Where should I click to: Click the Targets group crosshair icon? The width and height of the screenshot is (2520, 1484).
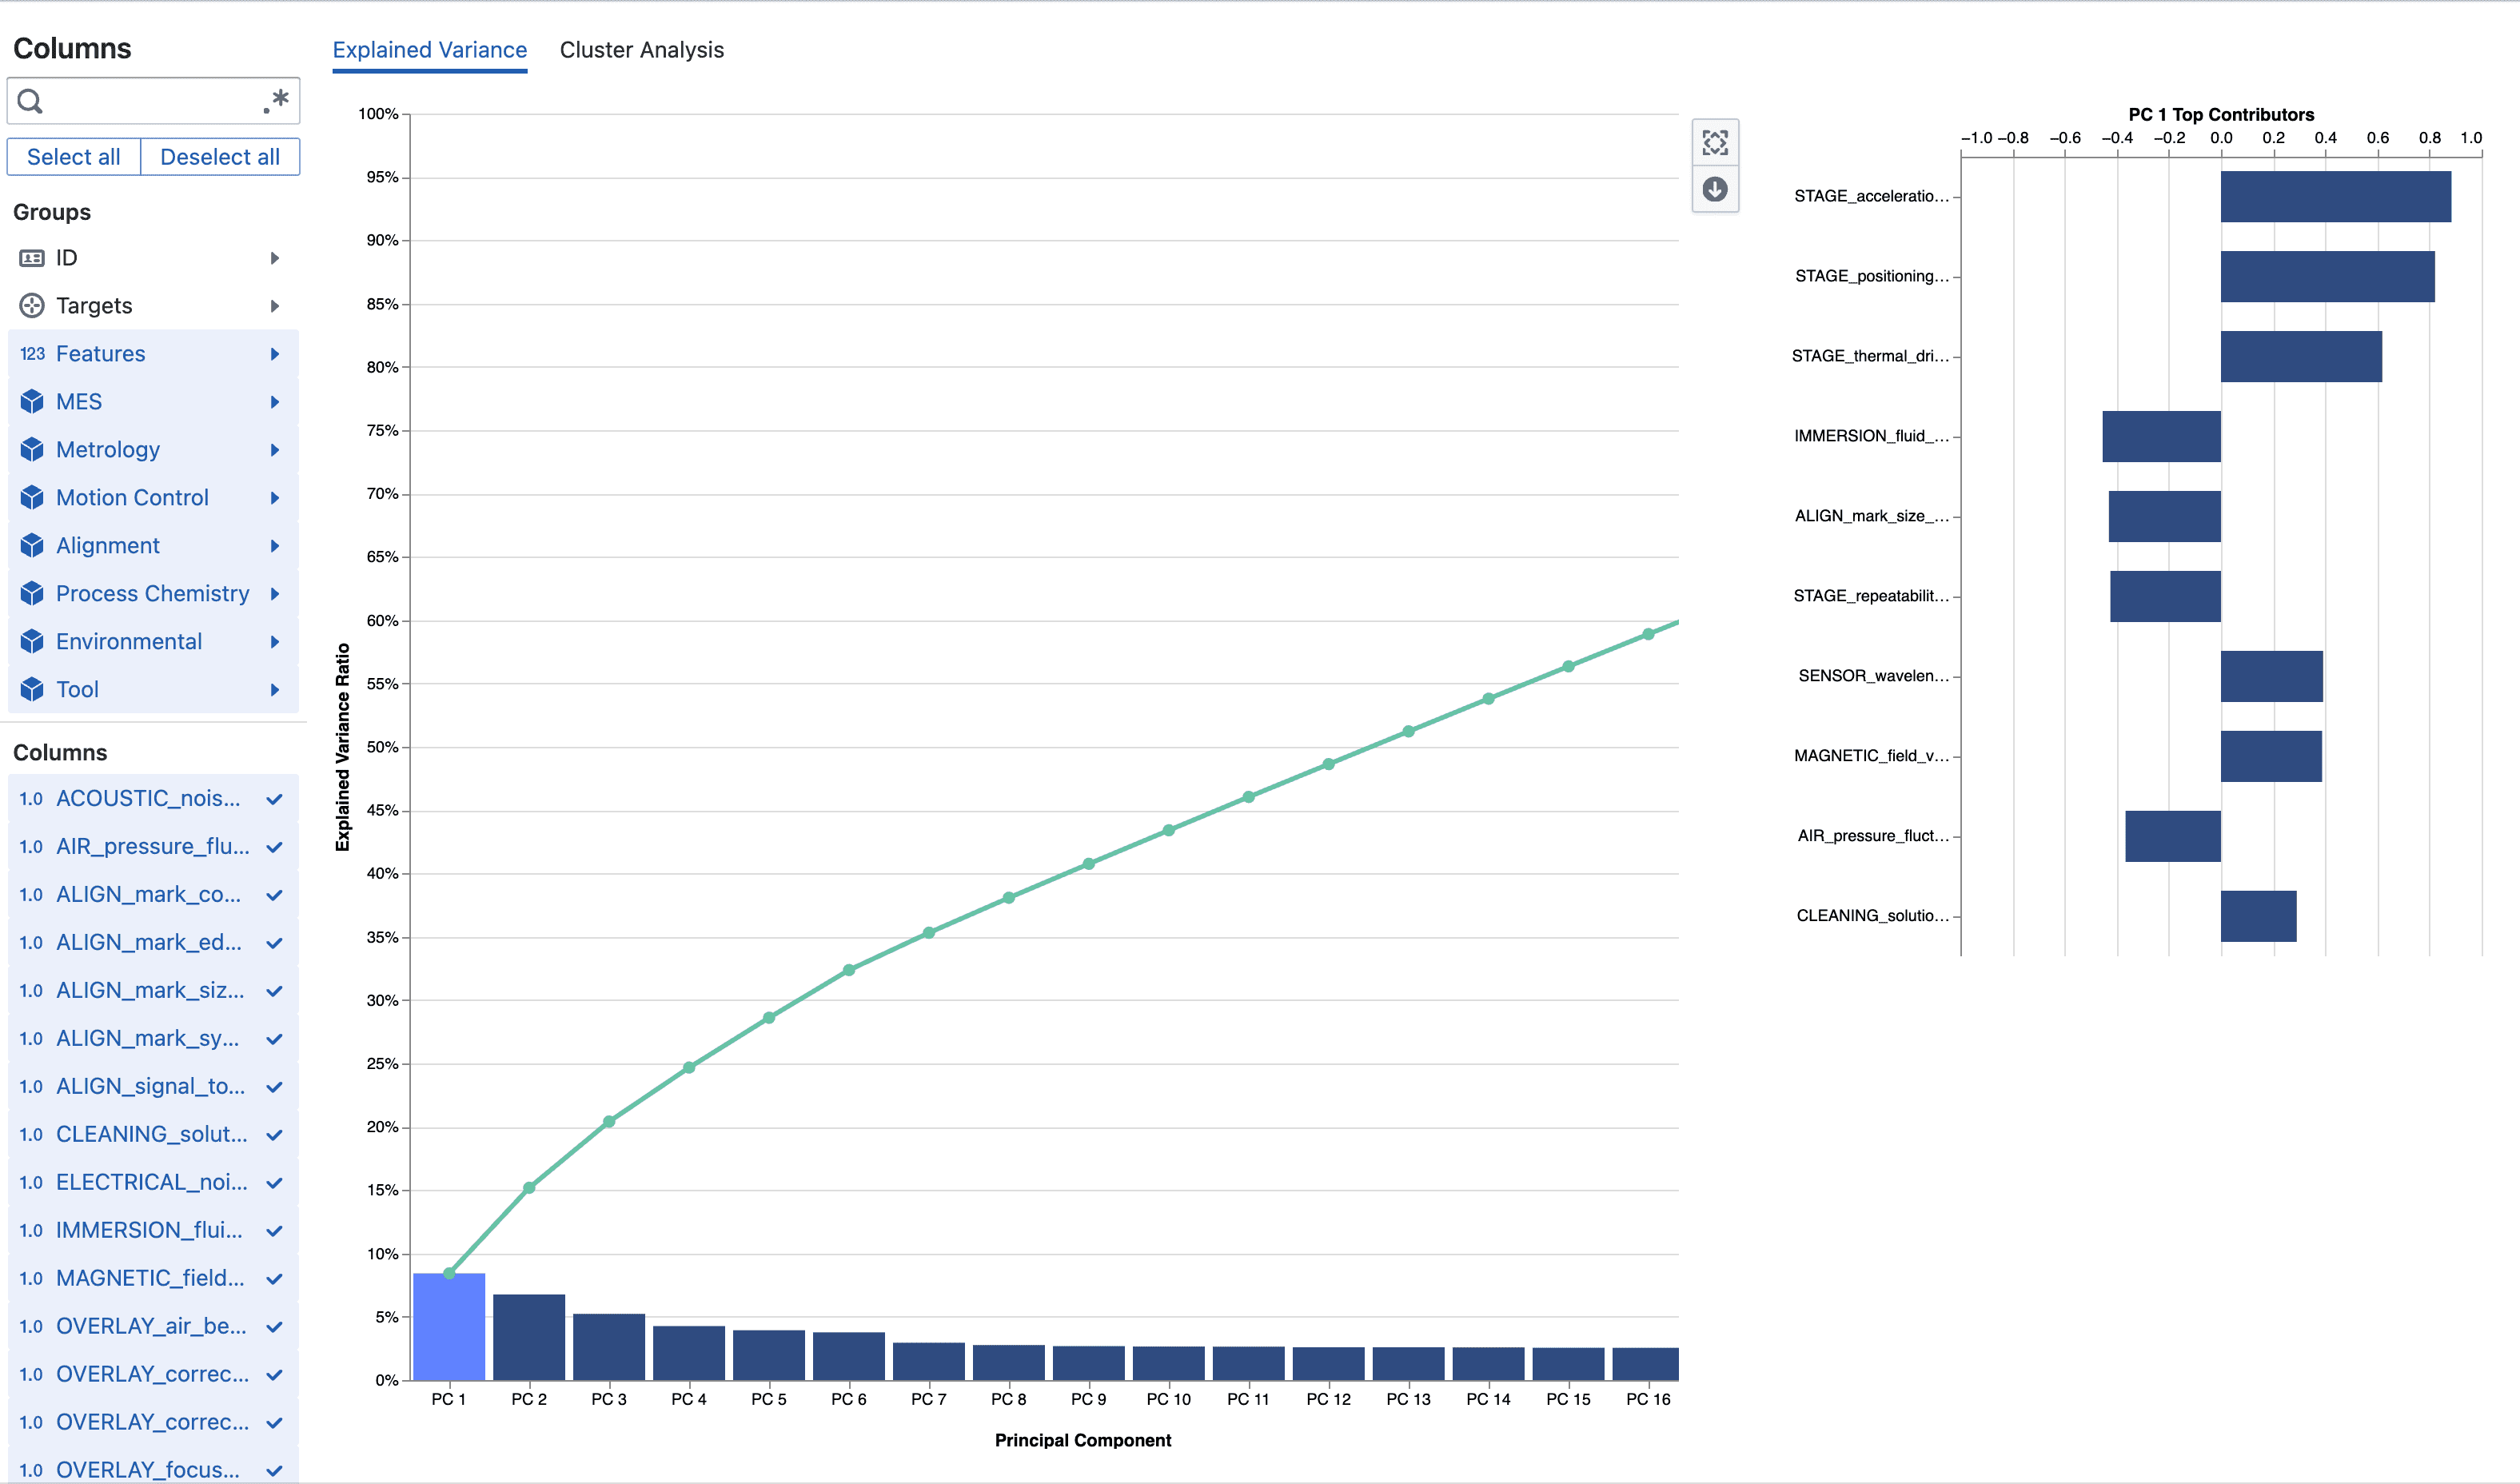(32, 306)
